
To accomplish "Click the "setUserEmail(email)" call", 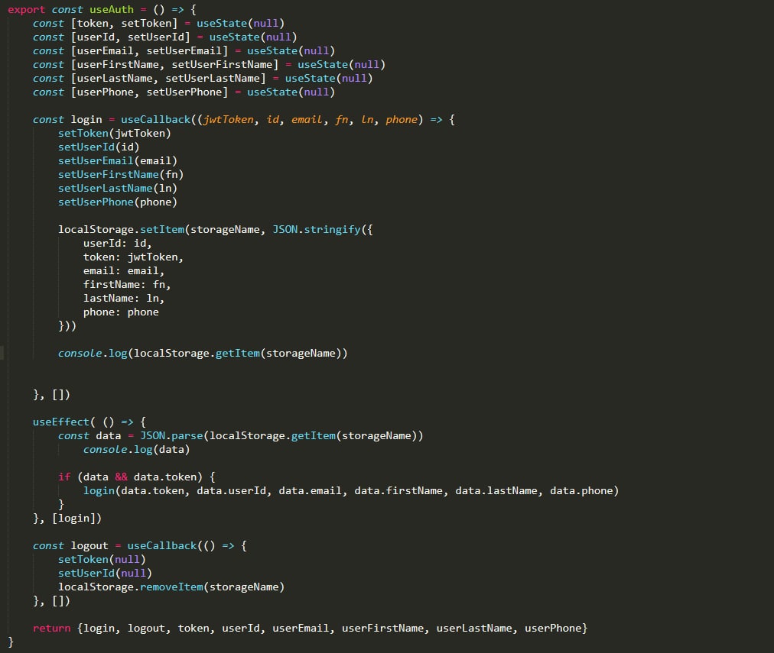I will (x=118, y=161).
